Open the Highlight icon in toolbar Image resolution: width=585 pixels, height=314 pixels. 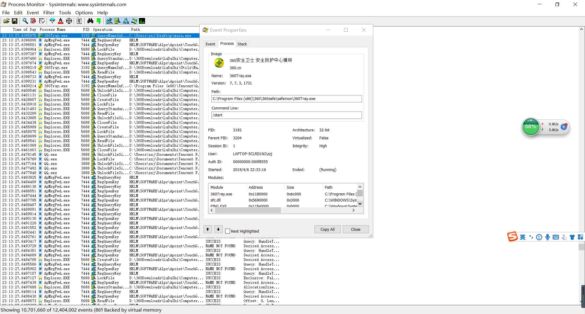[61, 21]
